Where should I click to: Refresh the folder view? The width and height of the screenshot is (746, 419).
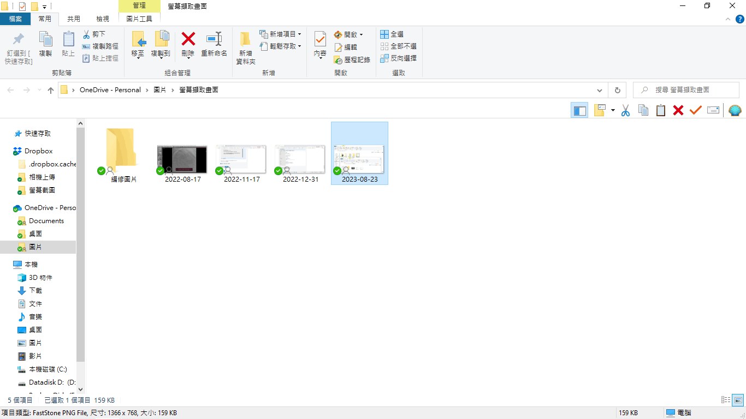(617, 90)
